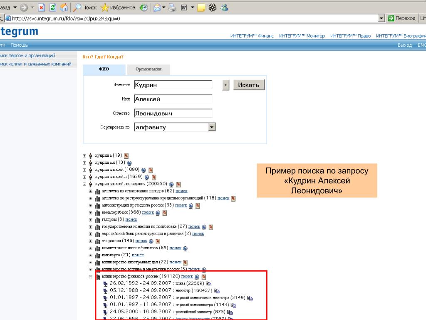Screen dimensions: 426x320
Task: Expand the внешторгбанк (368) node
Action: click(91, 213)
